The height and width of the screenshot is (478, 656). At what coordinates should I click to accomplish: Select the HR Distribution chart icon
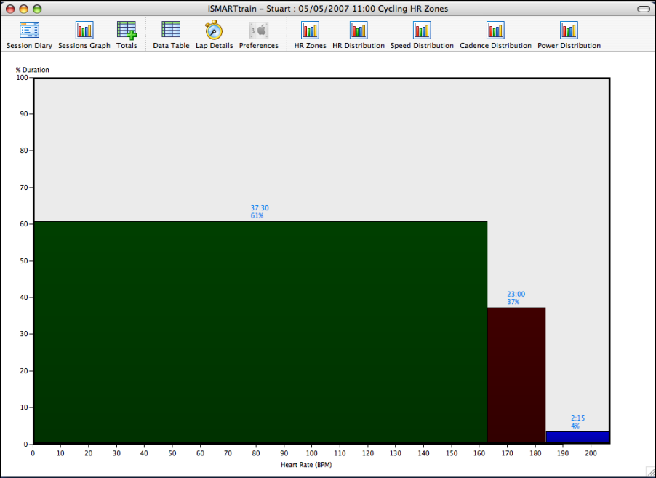359,30
